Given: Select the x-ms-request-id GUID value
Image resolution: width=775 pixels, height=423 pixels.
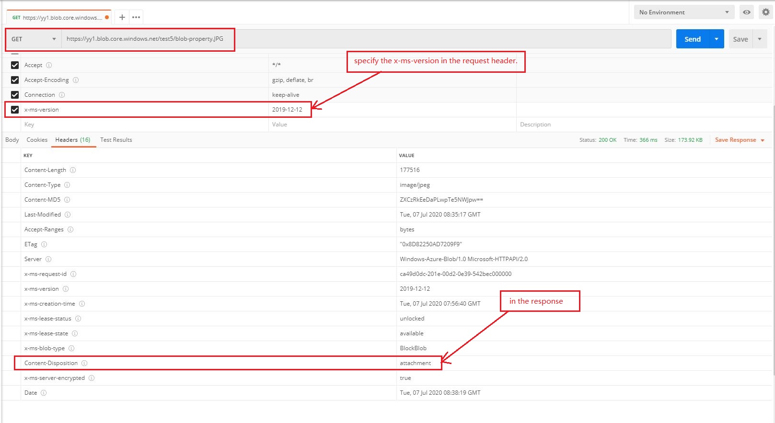Looking at the screenshot, I should (x=456, y=274).
